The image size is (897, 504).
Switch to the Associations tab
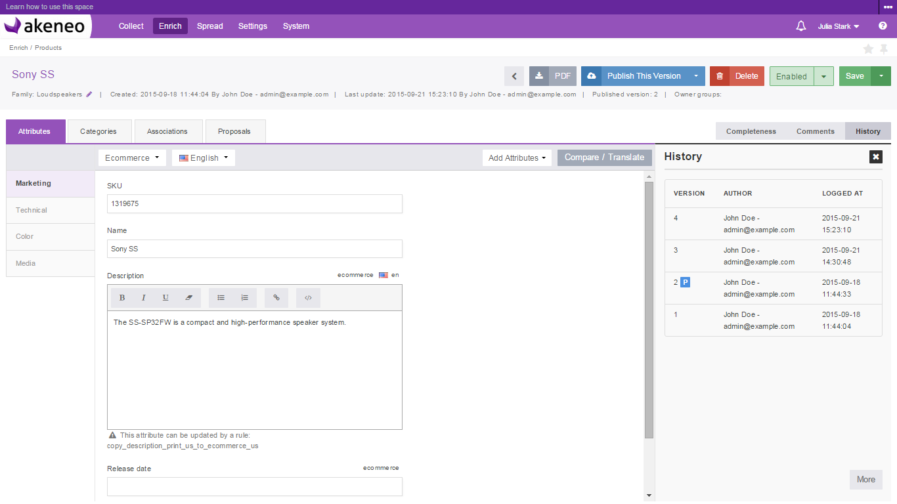tap(168, 131)
